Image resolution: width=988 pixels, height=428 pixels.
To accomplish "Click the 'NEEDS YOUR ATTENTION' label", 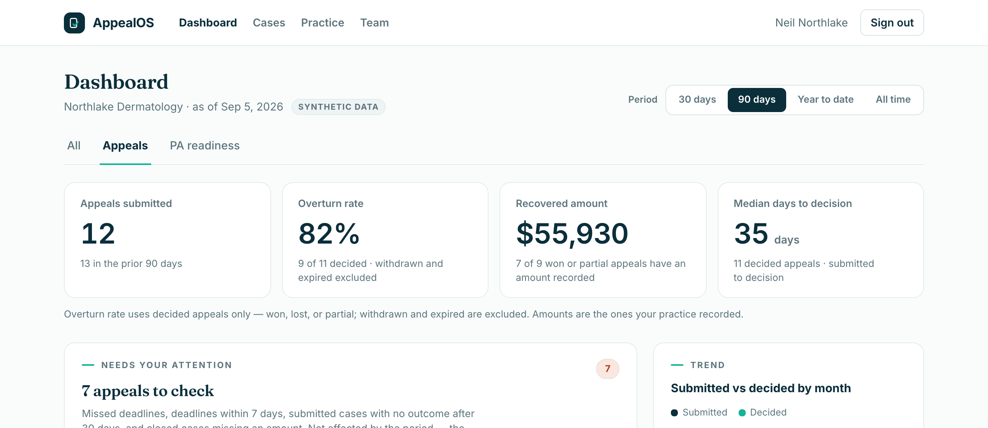I will click(x=167, y=365).
